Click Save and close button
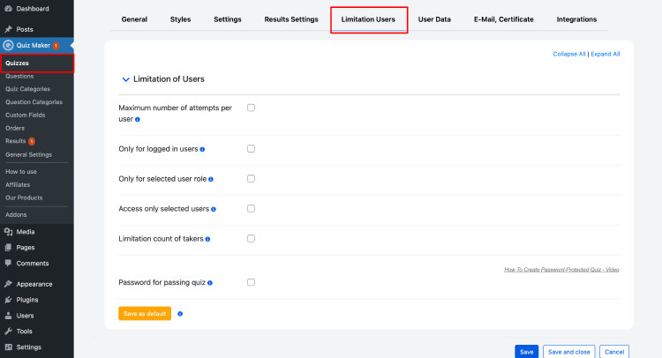Viewport: 662px width, 358px height. point(568,352)
